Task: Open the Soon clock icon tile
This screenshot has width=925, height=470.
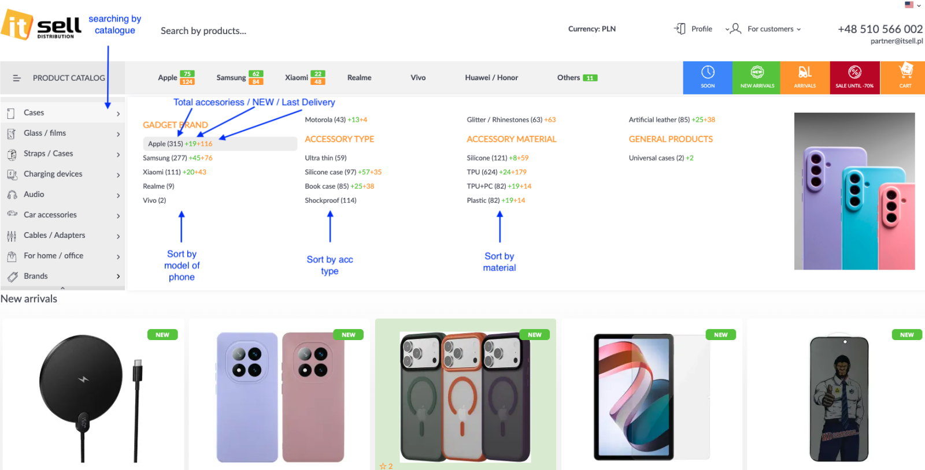Action: pos(708,77)
